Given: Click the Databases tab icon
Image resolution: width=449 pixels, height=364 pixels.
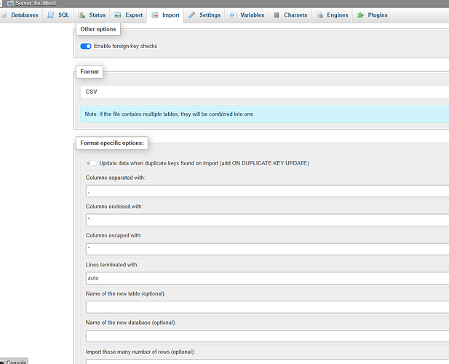Looking at the screenshot, I should 5,15.
